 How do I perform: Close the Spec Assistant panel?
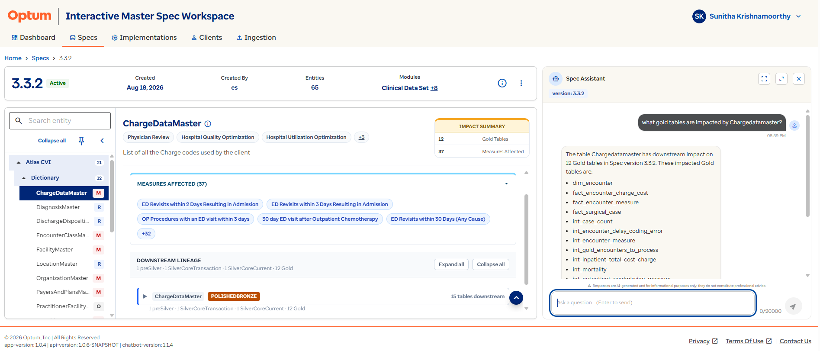[x=799, y=79]
